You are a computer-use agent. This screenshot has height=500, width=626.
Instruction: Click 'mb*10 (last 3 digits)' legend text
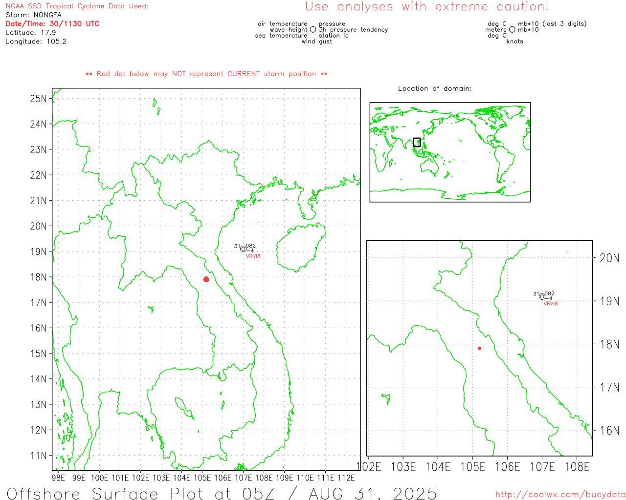pos(552,23)
